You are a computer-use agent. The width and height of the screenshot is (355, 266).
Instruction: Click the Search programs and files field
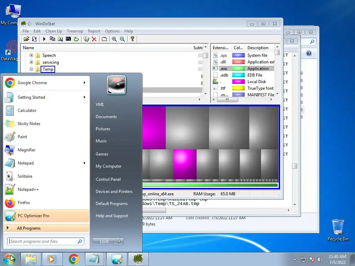pyautogui.click(x=46, y=241)
